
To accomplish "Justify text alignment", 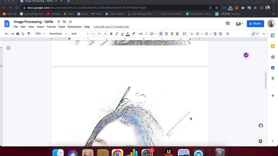I will (177, 34).
